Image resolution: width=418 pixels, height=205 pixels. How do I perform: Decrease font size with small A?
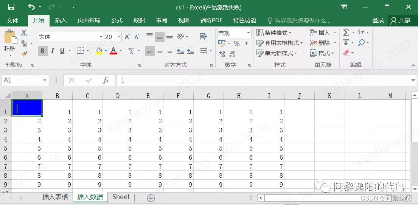click(137, 37)
